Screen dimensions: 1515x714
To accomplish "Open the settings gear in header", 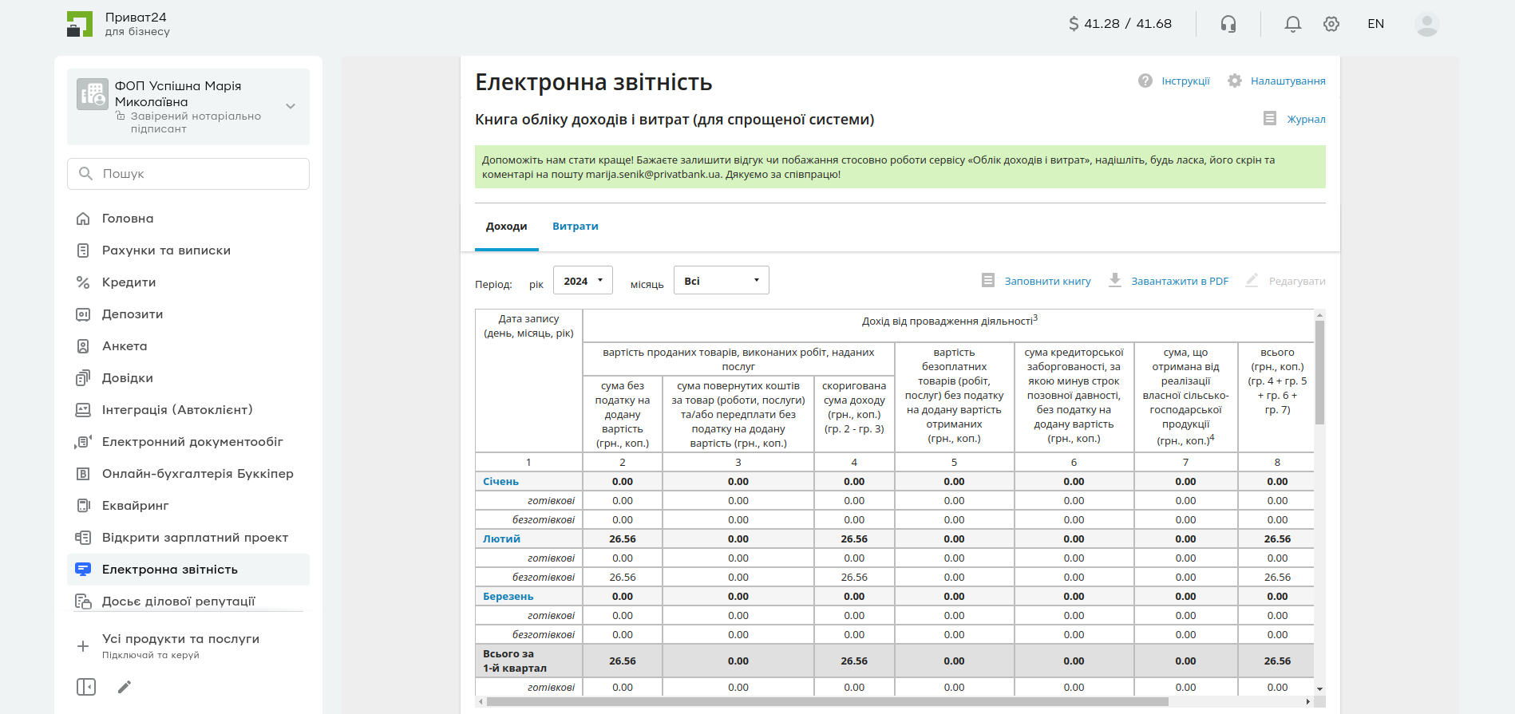I will point(1331,24).
